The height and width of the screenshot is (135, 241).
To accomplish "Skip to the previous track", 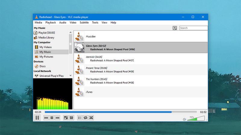I will (x=46, y=118).
